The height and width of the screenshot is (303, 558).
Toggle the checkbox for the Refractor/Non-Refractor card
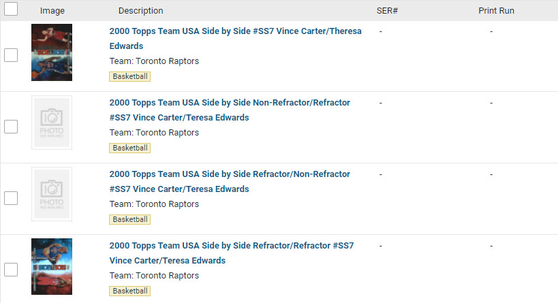coord(11,198)
